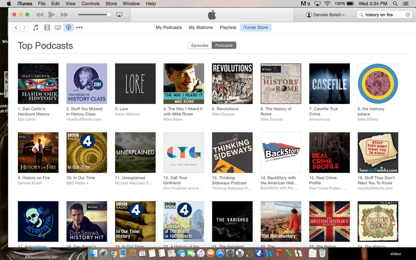The width and height of the screenshot is (416, 260).
Task: Open Dan Carlin's Hardcore History artwork
Action: [x=38, y=84]
